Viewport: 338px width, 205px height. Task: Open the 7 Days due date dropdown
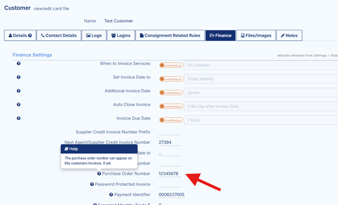(261, 120)
